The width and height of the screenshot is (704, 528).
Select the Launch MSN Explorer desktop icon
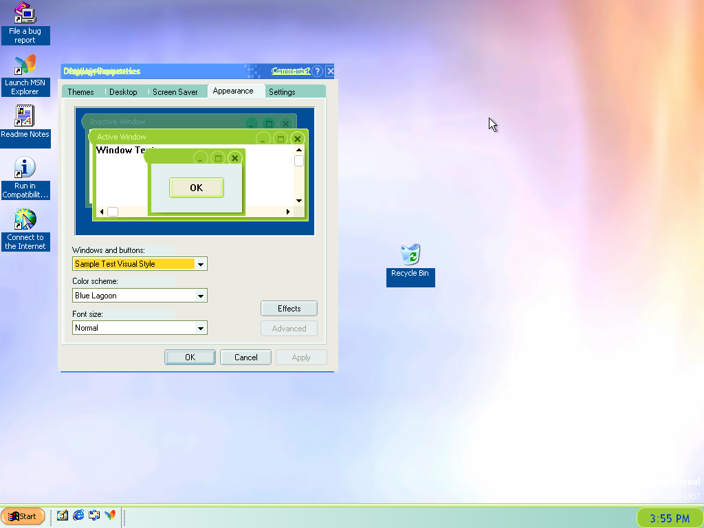coord(25,75)
